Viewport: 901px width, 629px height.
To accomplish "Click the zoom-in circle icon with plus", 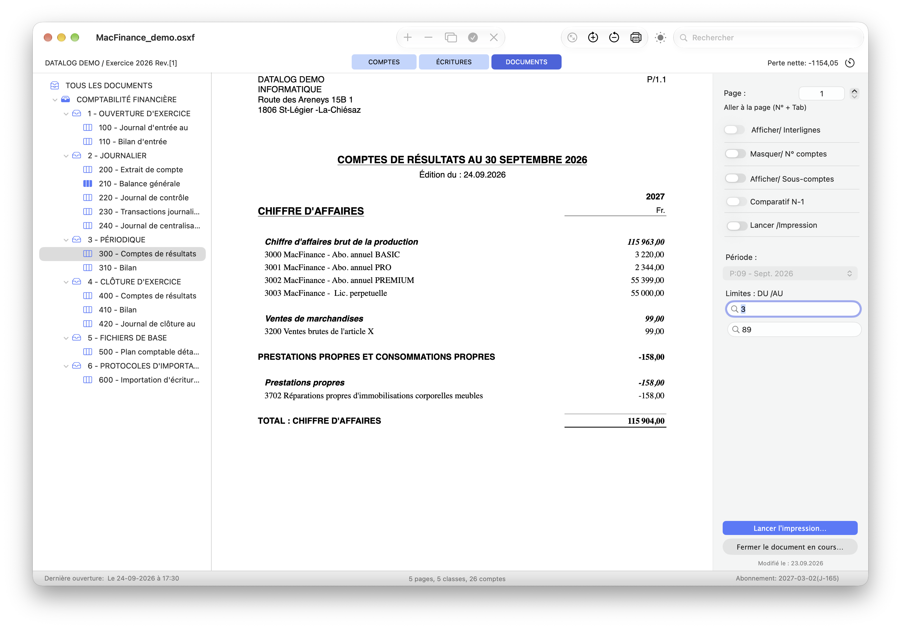I will [593, 38].
